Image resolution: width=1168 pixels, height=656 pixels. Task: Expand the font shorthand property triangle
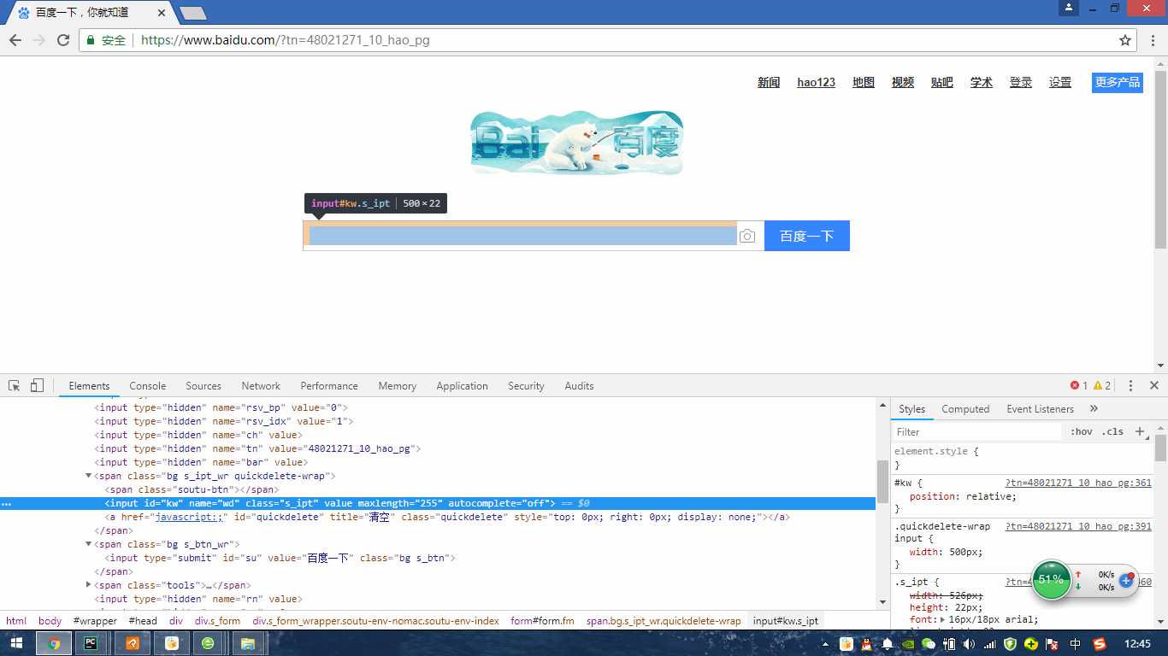coord(943,620)
